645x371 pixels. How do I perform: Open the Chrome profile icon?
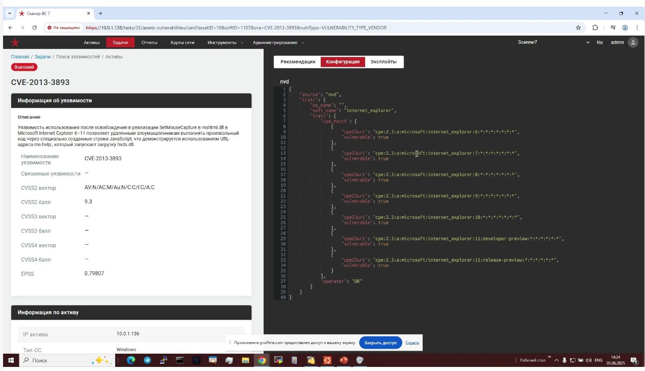pos(625,27)
